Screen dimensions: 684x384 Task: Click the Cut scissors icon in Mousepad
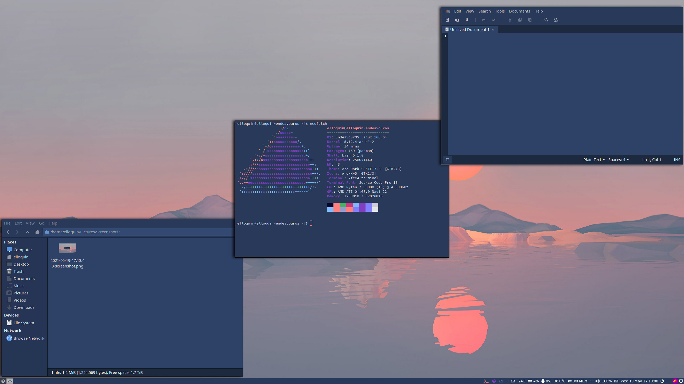(510, 20)
